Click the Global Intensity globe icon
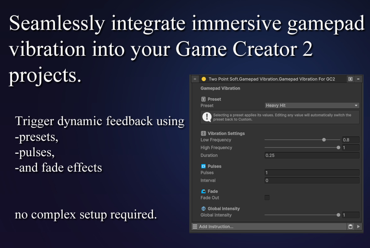The image size is (370, 248). click(203, 209)
